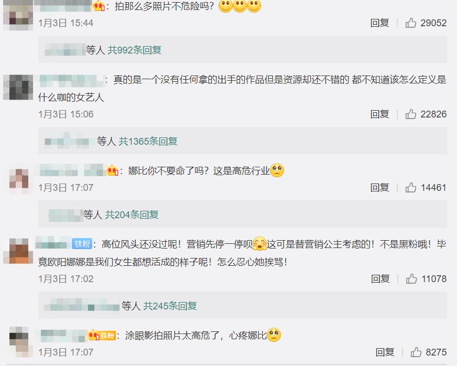Screen dimensions: 457x366
Task: Open avatar of the top commenter
Action: [x=18, y=15]
